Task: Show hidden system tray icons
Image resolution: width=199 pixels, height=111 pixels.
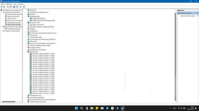Action: point(170,108)
